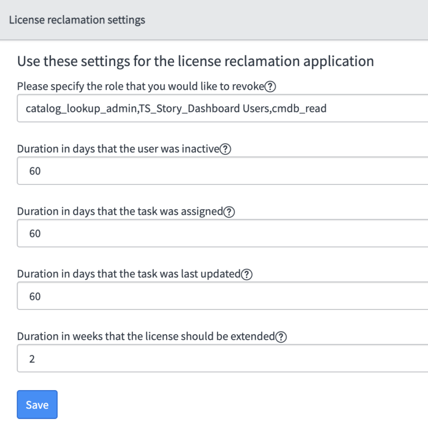Click the License reclamation settings header
This screenshot has width=428, height=438.
coord(77,20)
